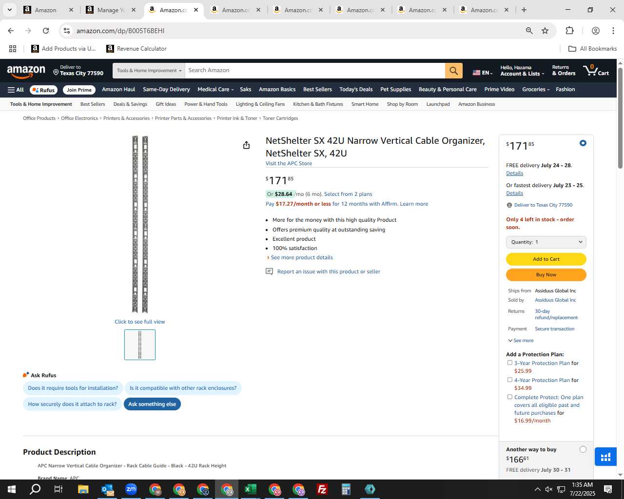The image size is (624, 499).
Task: Open the shopping cart icon
Action: point(596,71)
